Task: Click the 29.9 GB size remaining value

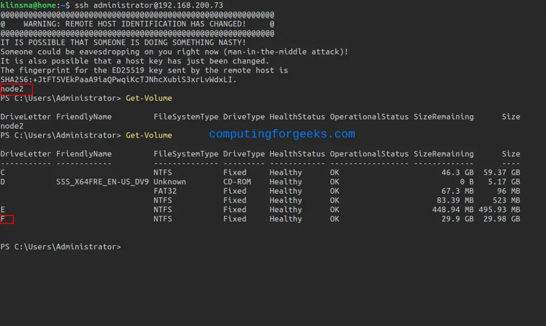Action: (x=457, y=219)
